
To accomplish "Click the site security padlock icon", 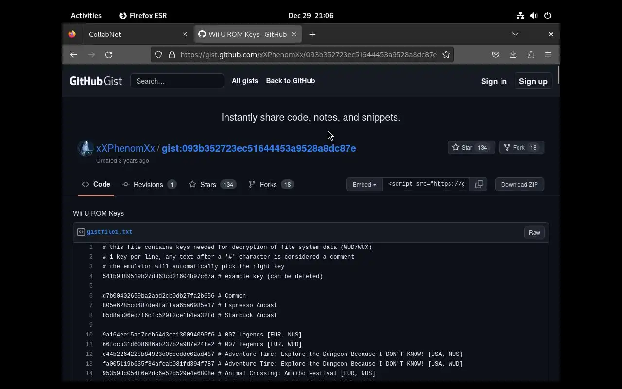I will (172, 55).
